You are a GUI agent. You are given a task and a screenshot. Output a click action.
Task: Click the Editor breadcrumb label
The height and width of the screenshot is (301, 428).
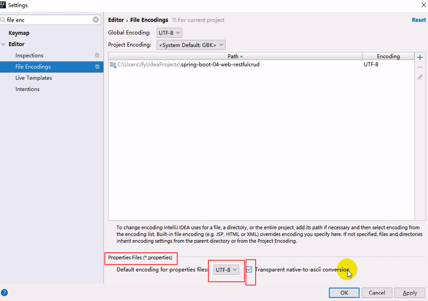[116, 20]
